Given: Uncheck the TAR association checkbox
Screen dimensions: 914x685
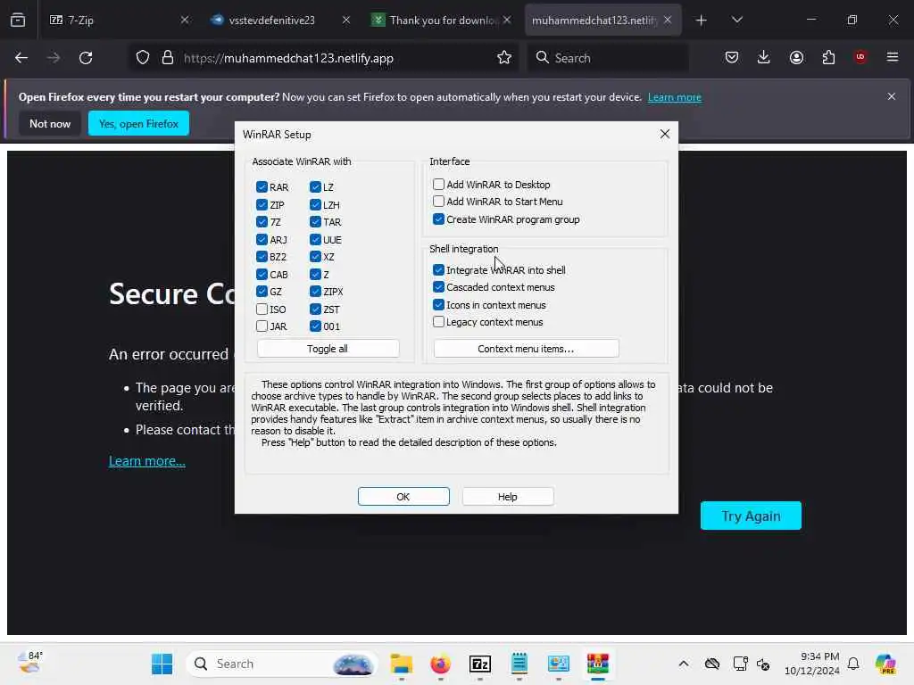Looking at the screenshot, I should (315, 222).
